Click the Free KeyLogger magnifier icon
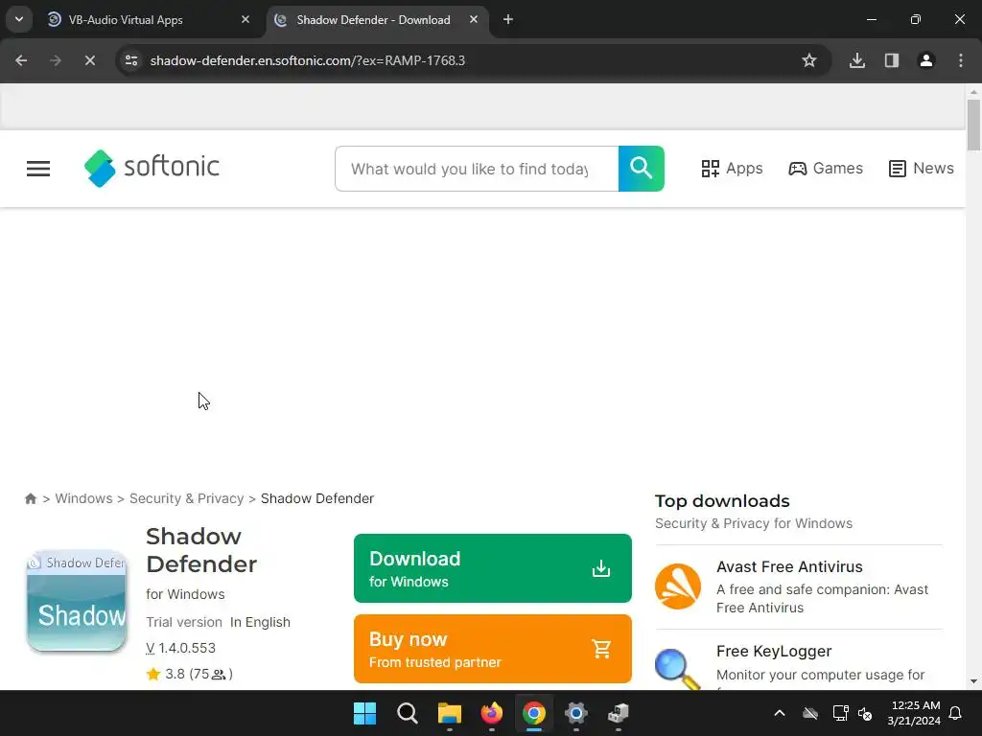982x736 pixels. 678,669
